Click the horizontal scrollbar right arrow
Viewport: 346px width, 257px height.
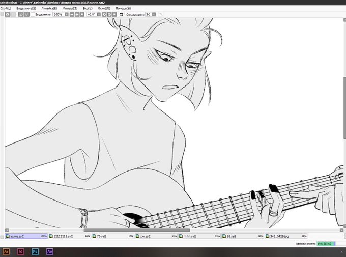[341, 230]
